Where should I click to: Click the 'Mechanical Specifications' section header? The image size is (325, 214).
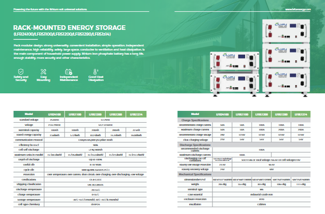[x=195, y=174]
